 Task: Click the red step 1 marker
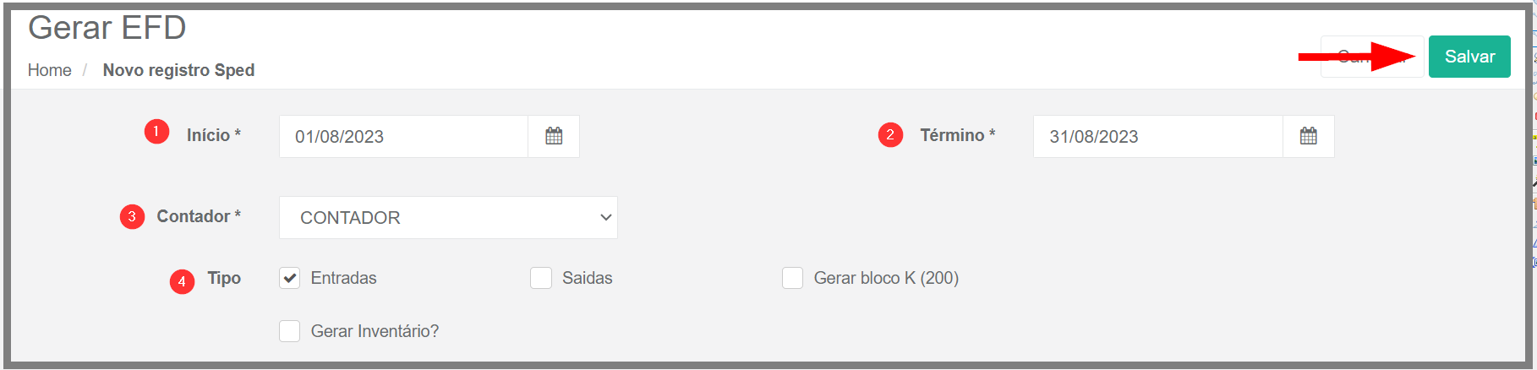point(156,132)
